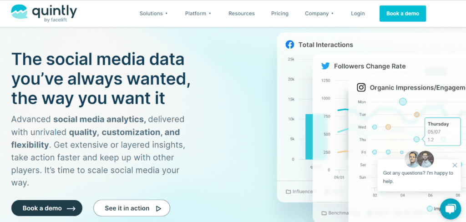The image size is (466, 222).
Task: Open the Resources menu item
Action: (242, 14)
